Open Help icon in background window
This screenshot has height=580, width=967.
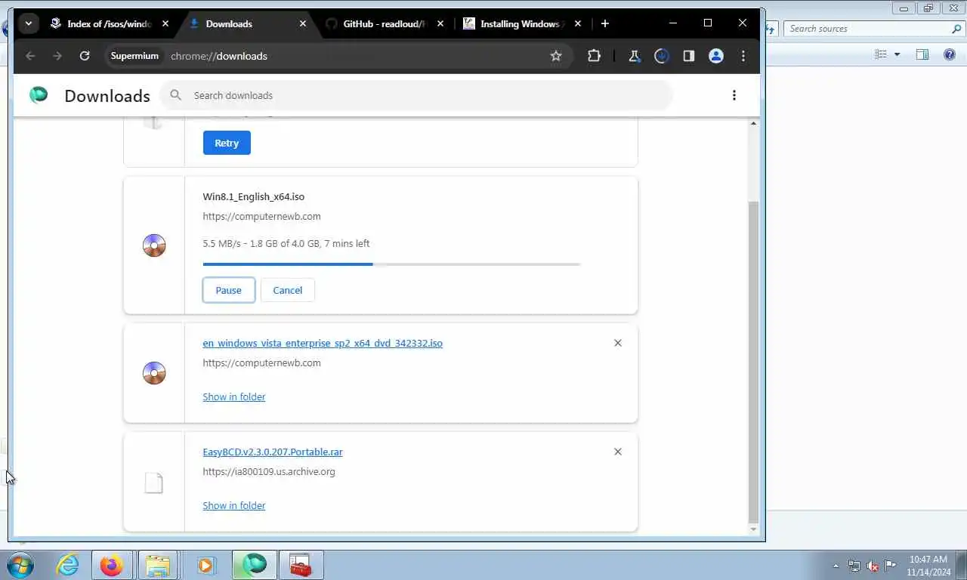click(x=950, y=54)
